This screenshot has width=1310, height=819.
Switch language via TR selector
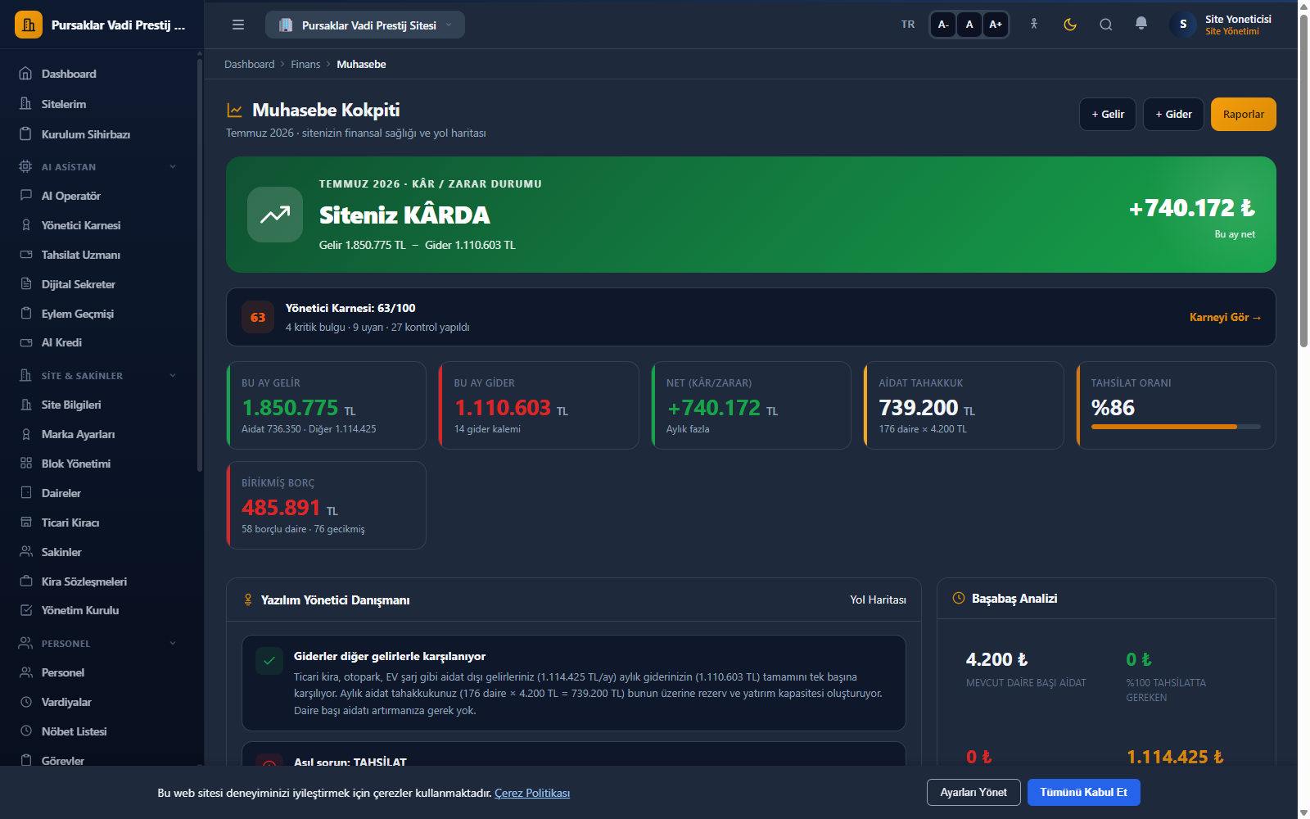[x=908, y=25]
